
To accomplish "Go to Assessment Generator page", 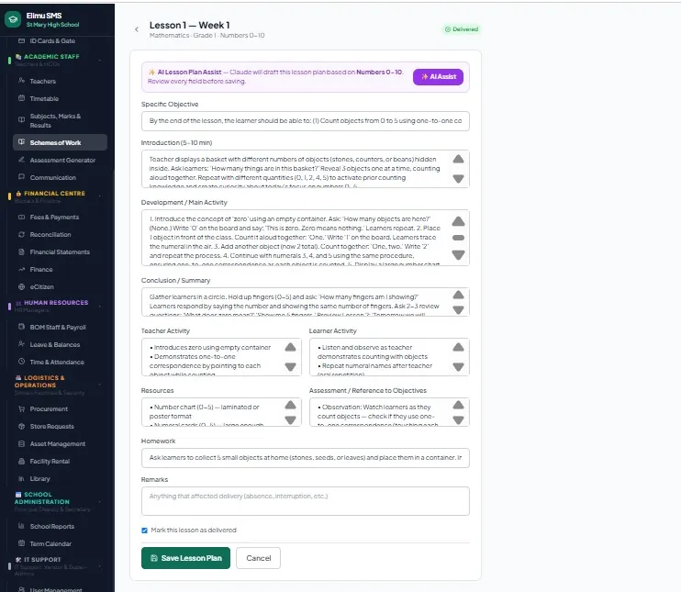I will point(60,160).
